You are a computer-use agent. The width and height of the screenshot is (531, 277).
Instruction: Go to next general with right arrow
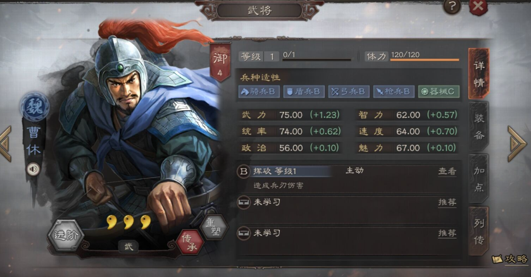pyautogui.click(x=517, y=144)
